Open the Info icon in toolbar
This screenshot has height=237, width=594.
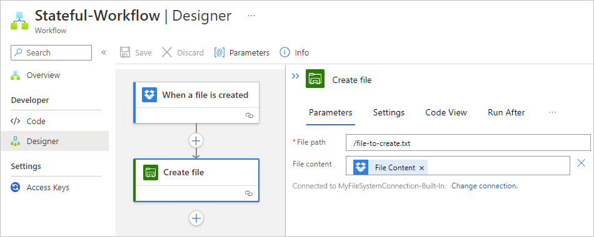coord(294,52)
